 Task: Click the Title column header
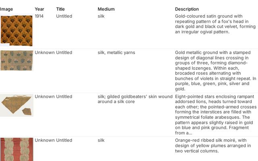tap(60, 9)
